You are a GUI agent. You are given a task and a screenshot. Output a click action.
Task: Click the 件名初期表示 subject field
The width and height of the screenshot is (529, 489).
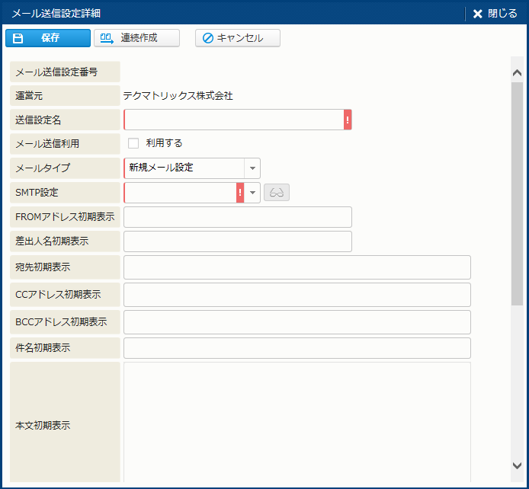tap(297, 348)
